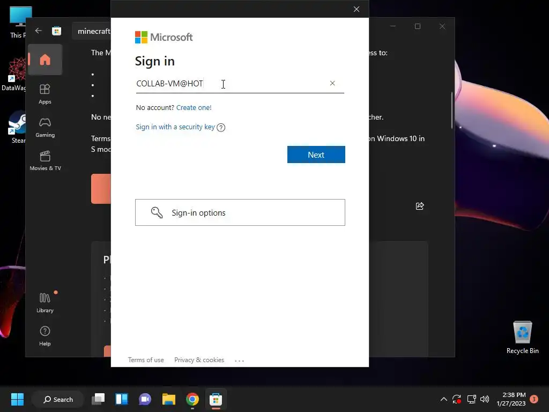
Task: Click the Create one! link
Action: pyautogui.click(x=194, y=107)
